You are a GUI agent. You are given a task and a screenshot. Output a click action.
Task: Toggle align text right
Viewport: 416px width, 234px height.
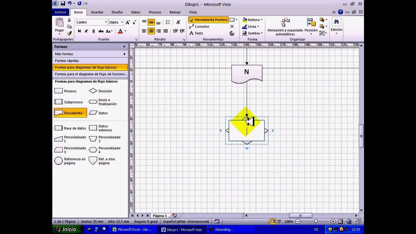point(158,31)
